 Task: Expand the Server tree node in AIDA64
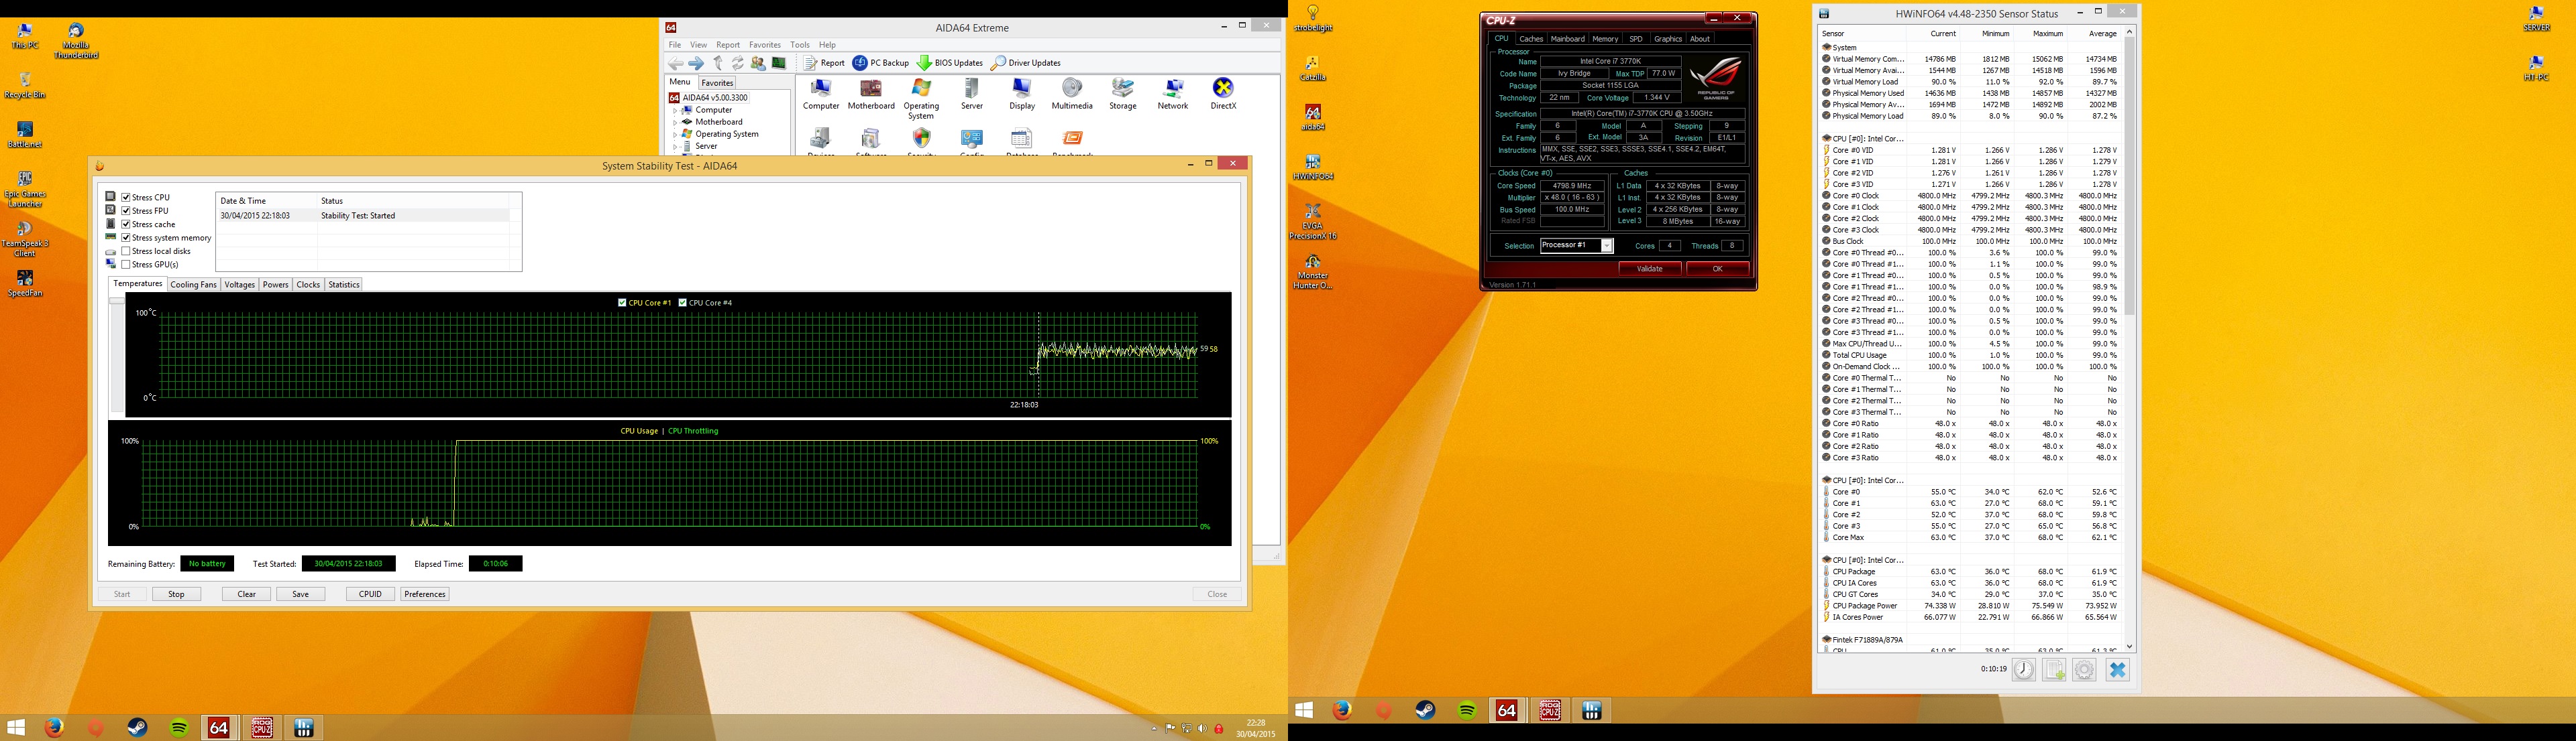click(675, 146)
